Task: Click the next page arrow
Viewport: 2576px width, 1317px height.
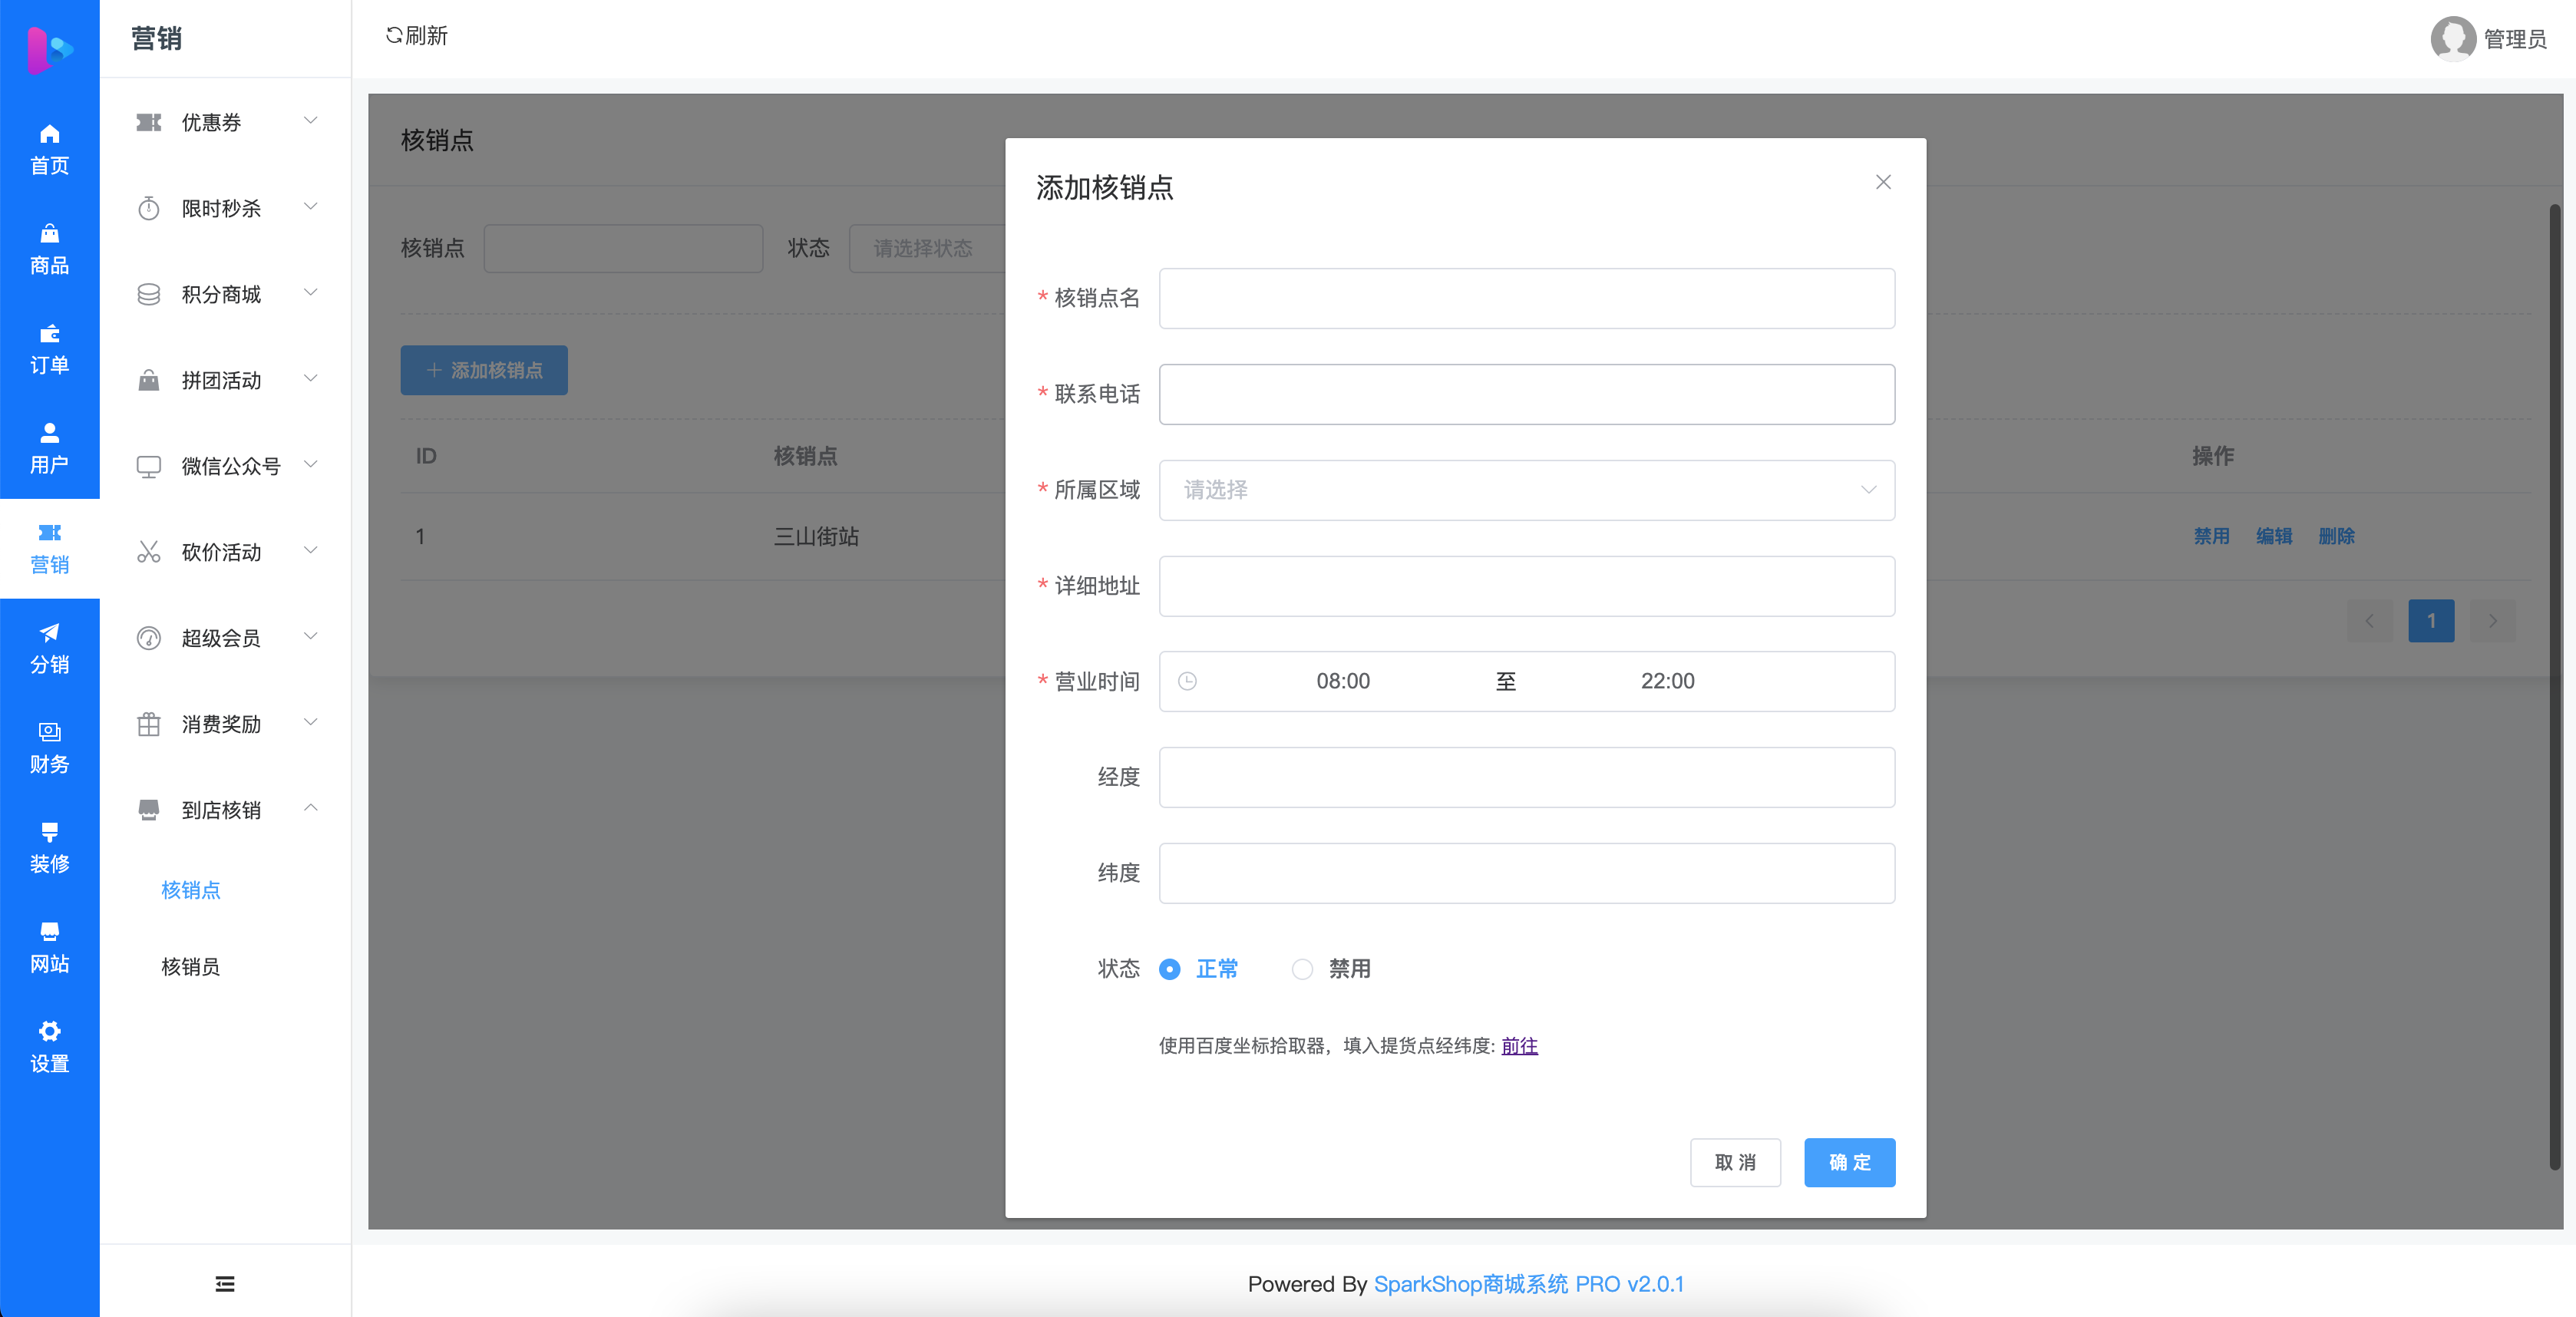Action: [x=2493, y=621]
